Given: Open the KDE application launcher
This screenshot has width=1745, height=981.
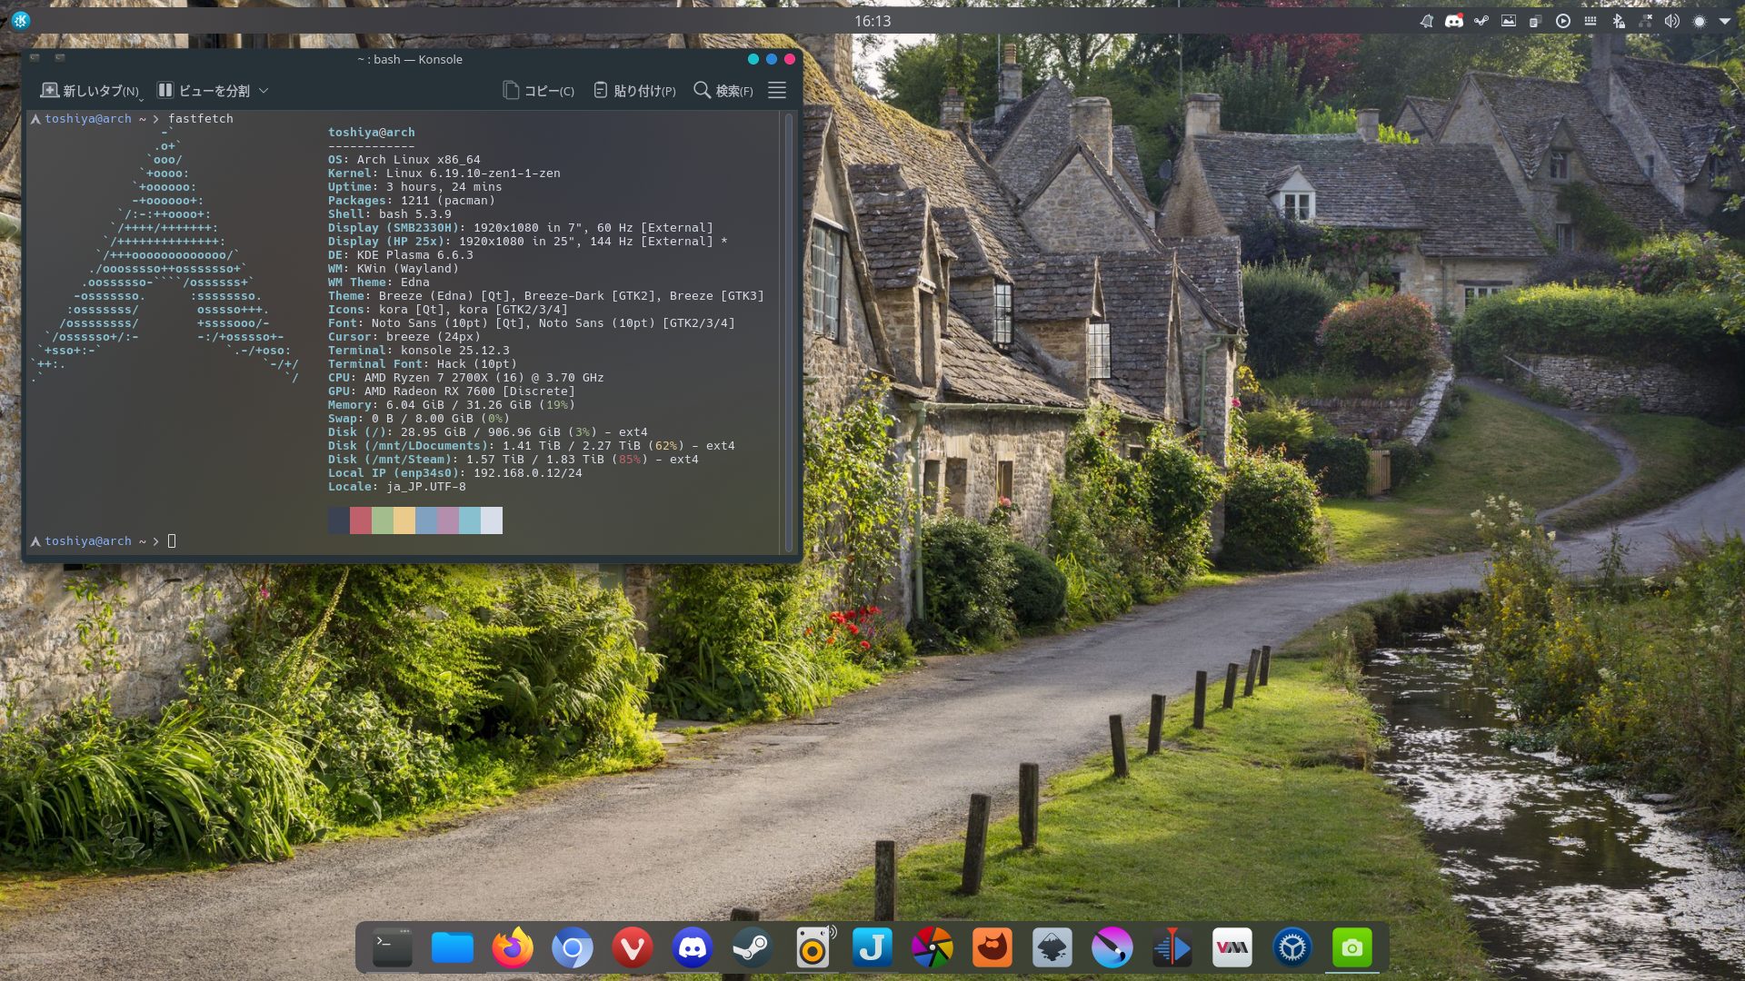Looking at the screenshot, I should coord(21,21).
